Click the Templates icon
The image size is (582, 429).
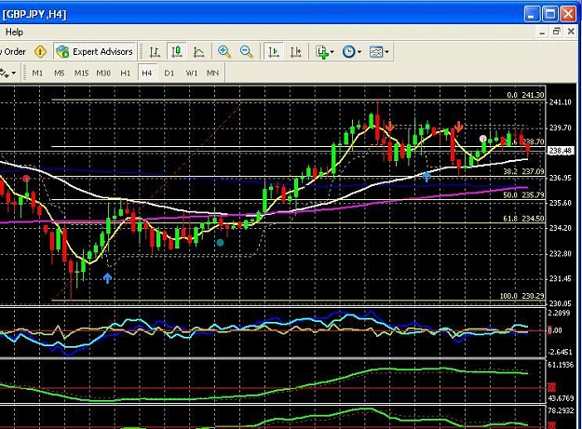coord(376,51)
